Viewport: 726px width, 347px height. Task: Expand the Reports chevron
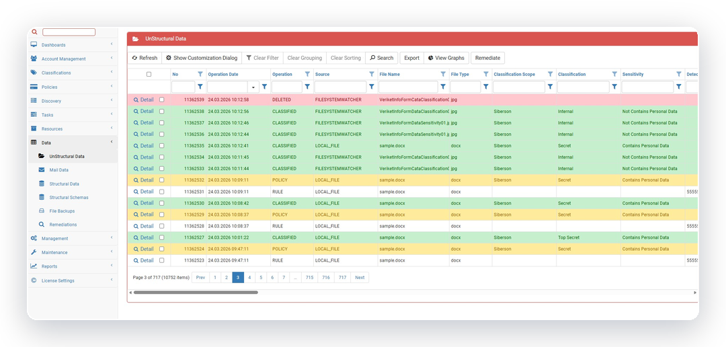tap(112, 266)
